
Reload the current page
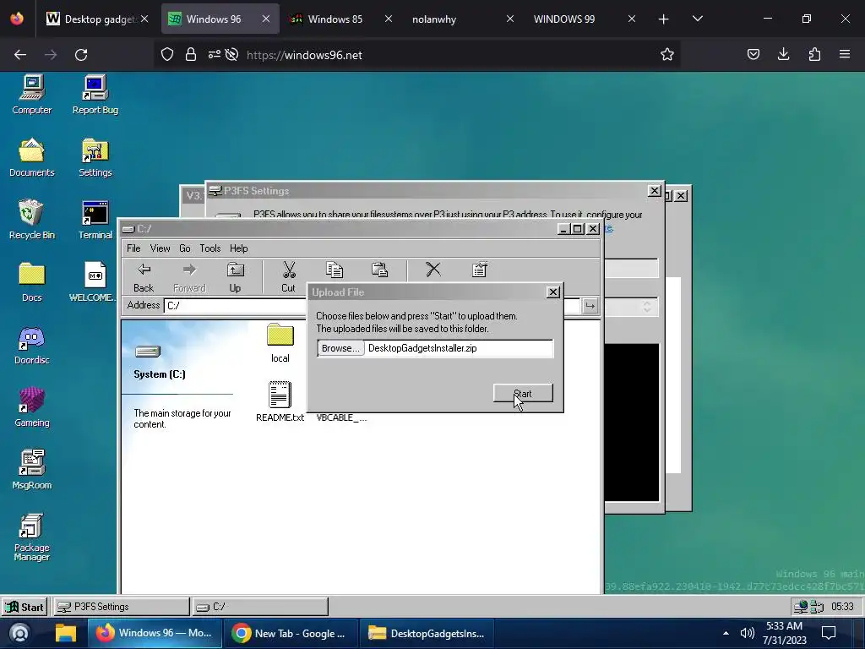(81, 55)
